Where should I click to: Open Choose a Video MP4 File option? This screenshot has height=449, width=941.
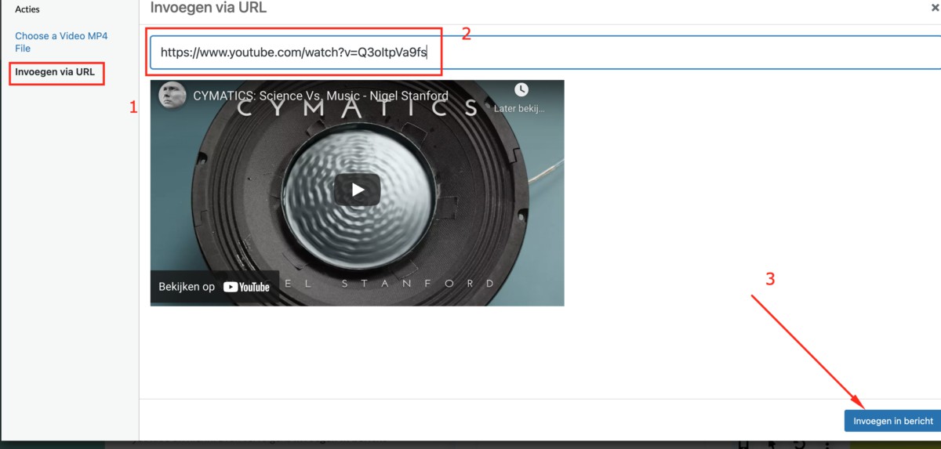click(x=61, y=42)
